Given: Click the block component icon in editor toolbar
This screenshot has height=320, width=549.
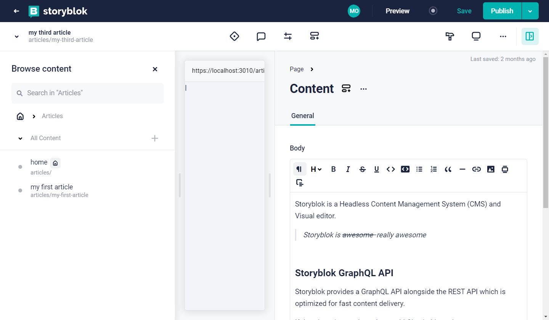Looking at the screenshot, I should [505, 169].
